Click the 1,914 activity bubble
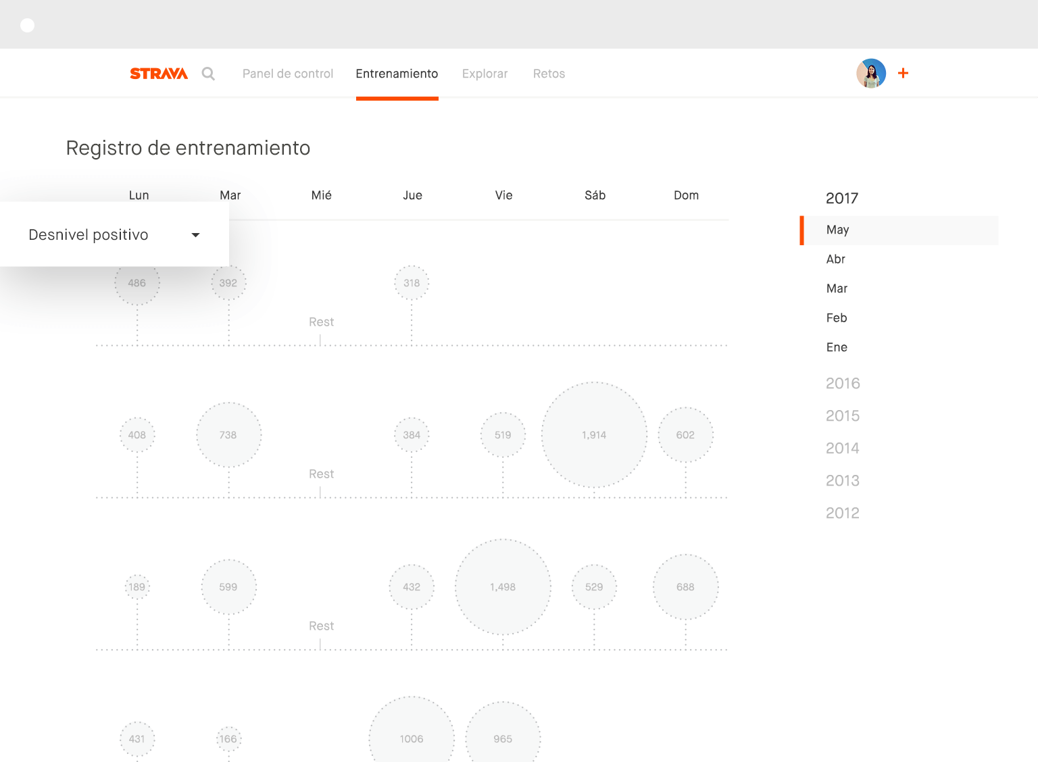Image resolution: width=1038 pixels, height=762 pixels. [x=594, y=435]
